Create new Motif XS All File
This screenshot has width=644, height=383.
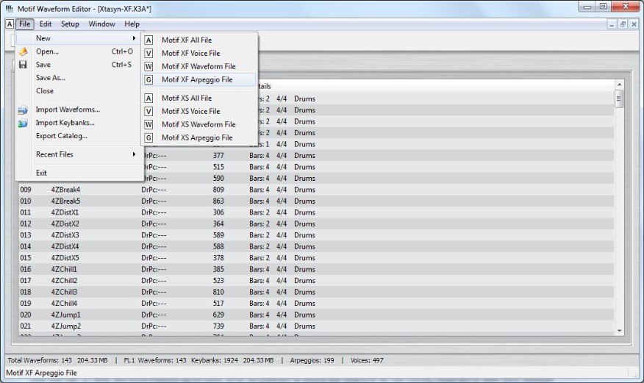pos(199,98)
